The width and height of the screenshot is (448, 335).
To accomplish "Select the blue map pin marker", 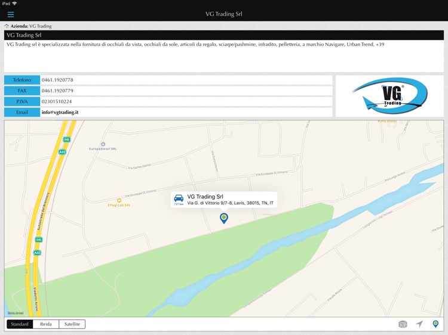I will point(224,218).
